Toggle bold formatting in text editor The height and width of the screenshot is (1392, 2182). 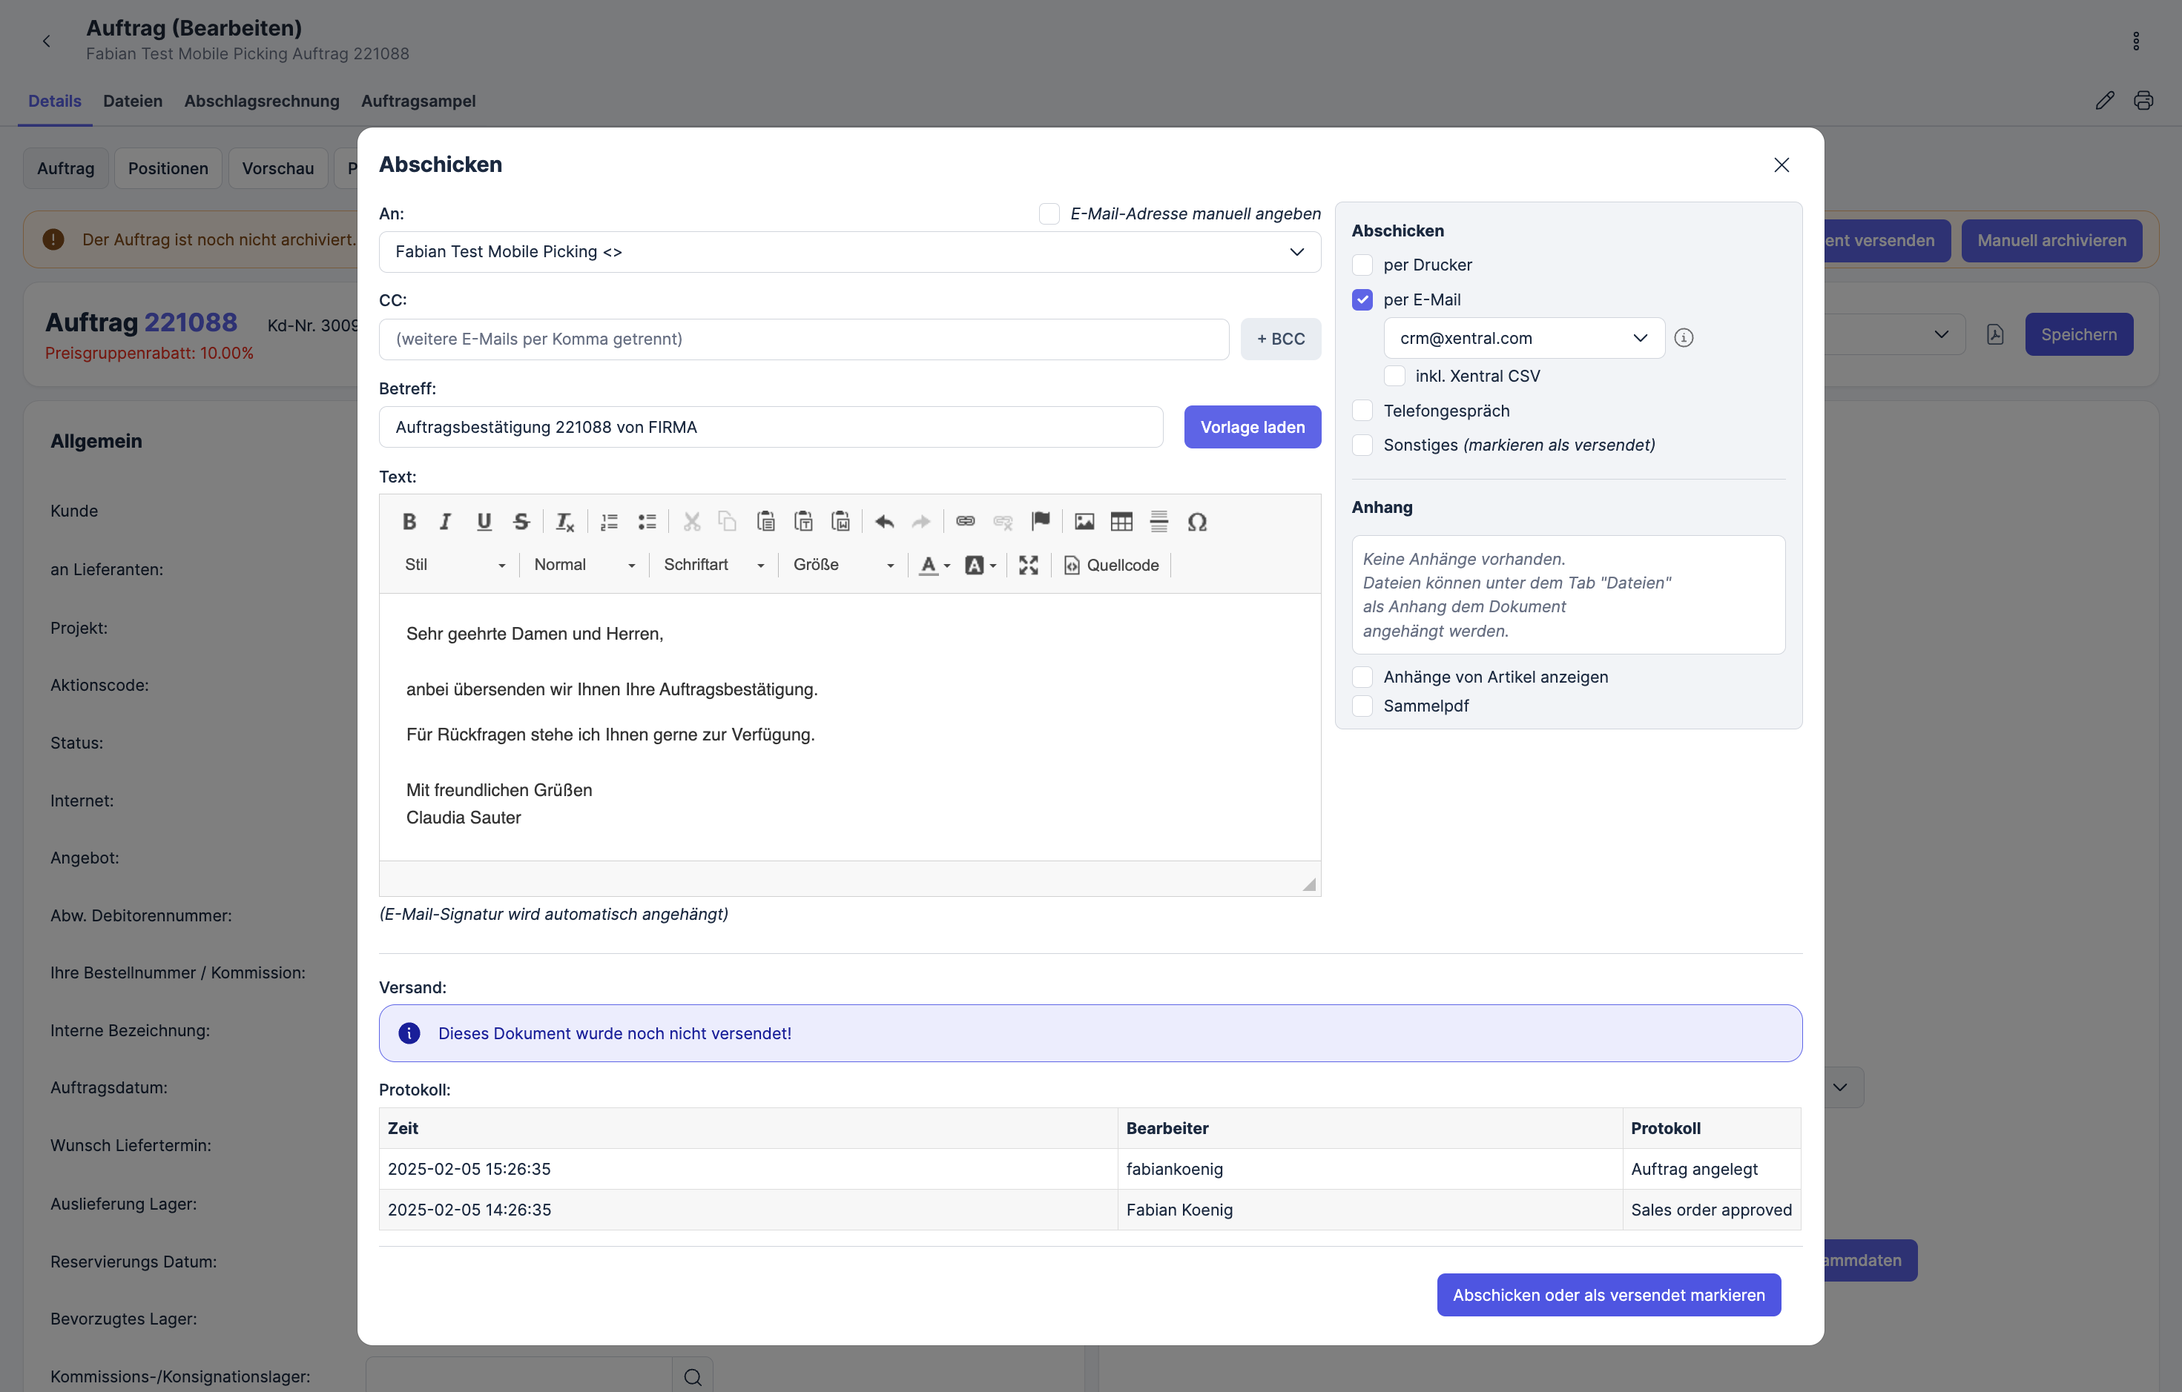tap(409, 522)
